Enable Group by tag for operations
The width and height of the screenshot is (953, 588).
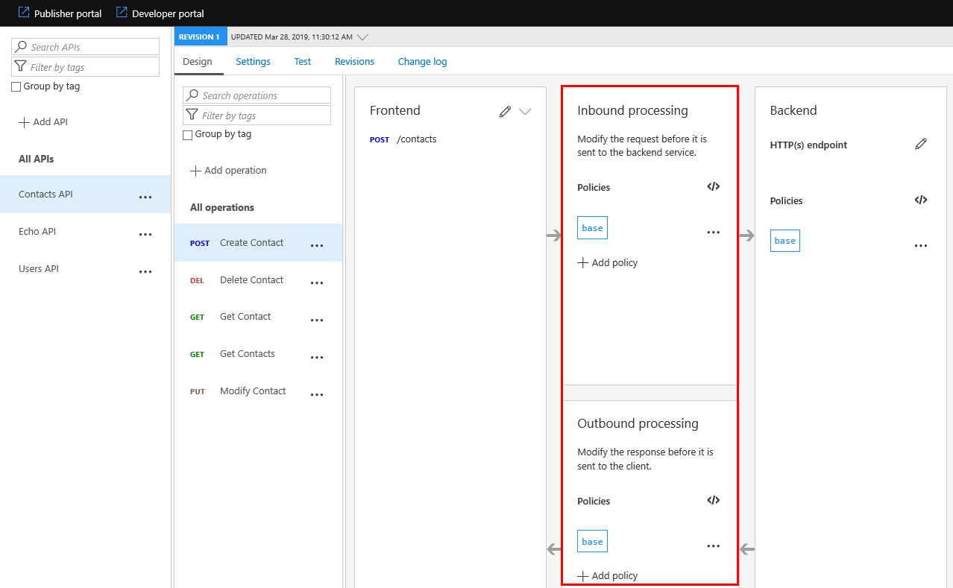click(x=188, y=135)
